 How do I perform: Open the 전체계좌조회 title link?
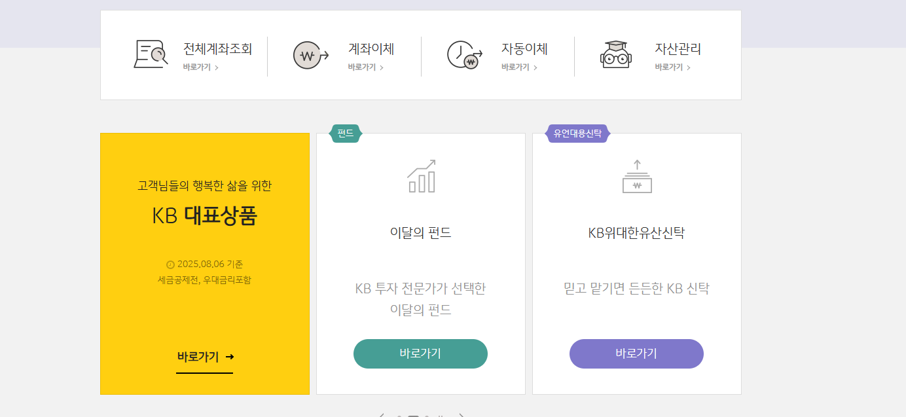click(x=217, y=49)
